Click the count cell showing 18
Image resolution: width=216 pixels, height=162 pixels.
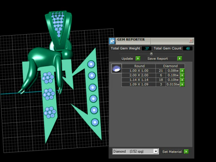(161, 80)
